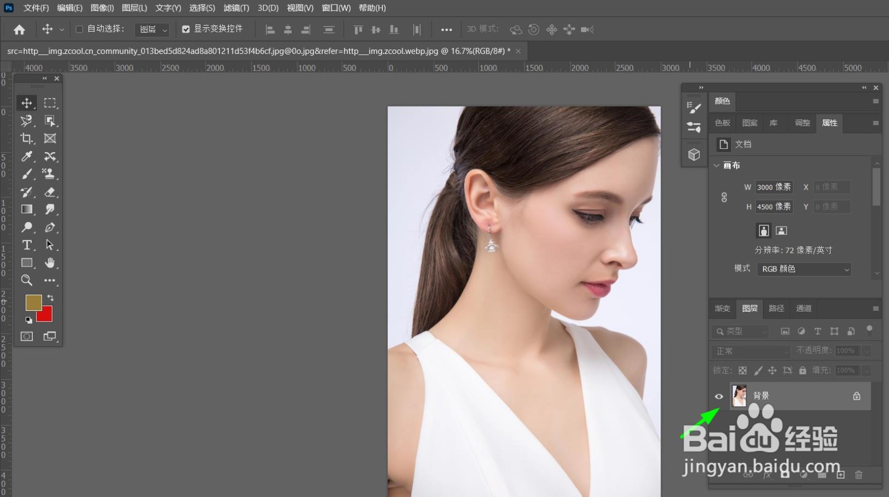
Task: Open the 图层 auto-select target dropdown
Action: [x=153, y=29]
